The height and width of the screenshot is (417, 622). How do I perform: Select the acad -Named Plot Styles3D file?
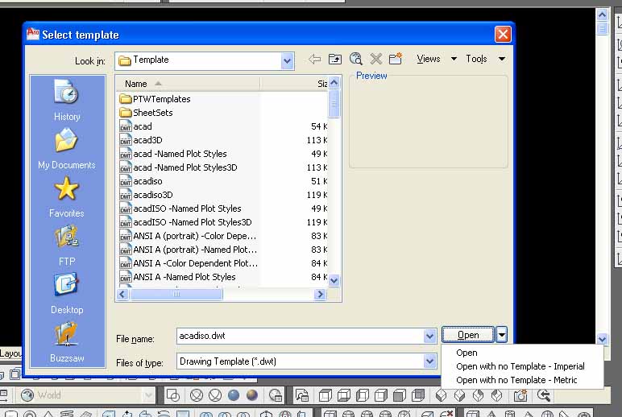tap(179, 167)
